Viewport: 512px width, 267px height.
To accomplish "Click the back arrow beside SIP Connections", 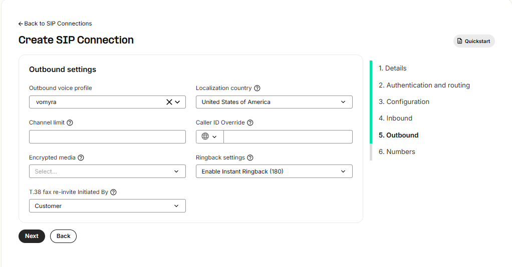I will (x=21, y=24).
